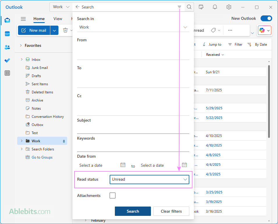278x224 pixels.
Task: Open Settings gear icon in title bar
Action: 229,7
